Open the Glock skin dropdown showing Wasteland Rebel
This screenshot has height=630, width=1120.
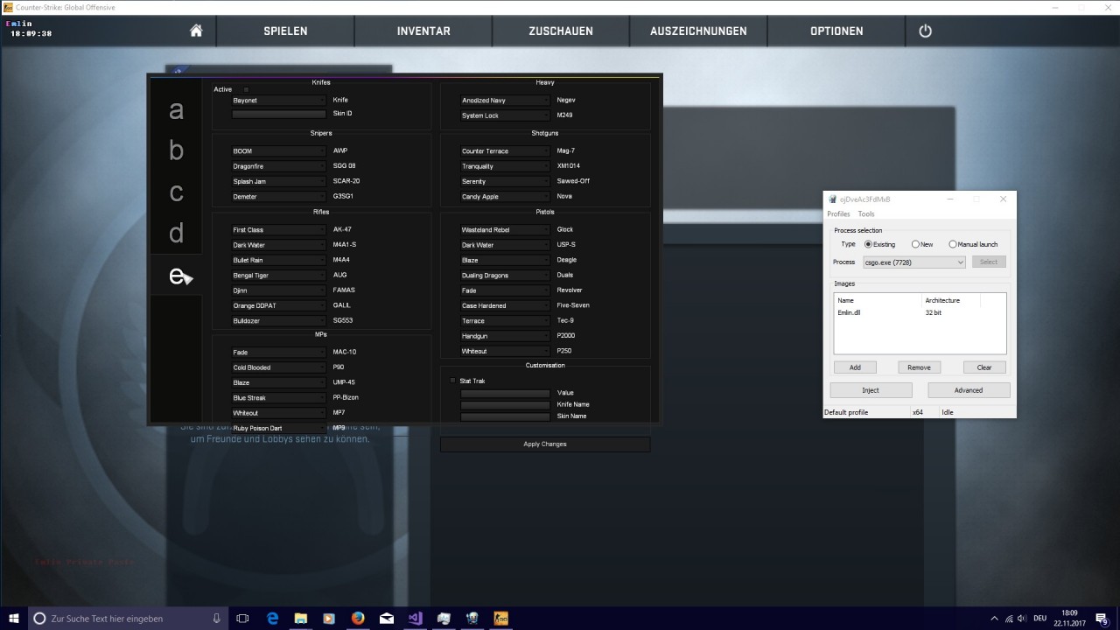pos(506,230)
